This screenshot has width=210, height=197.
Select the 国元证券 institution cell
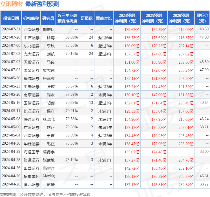(32, 184)
